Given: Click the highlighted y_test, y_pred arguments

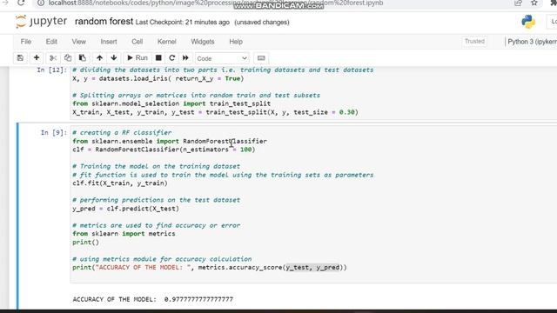Looking at the screenshot, I should click(313, 267).
